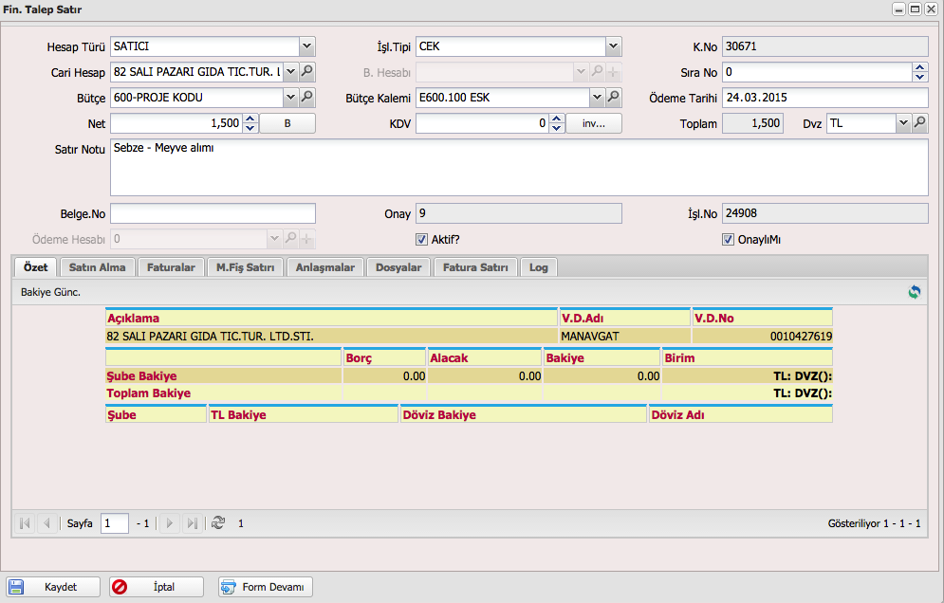Switch to the Anlaşmalar tab
This screenshot has width=944, height=603.
[325, 267]
